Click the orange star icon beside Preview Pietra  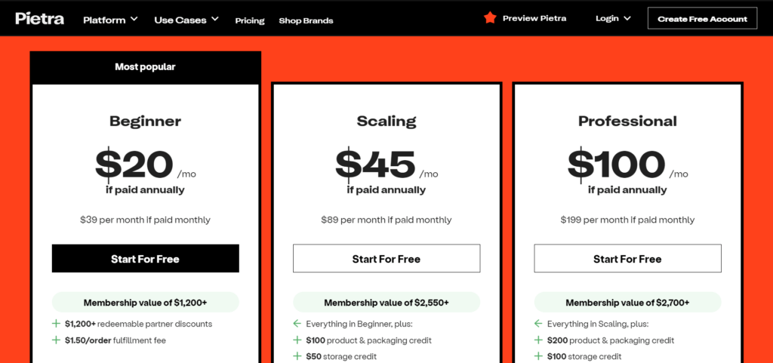click(489, 18)
